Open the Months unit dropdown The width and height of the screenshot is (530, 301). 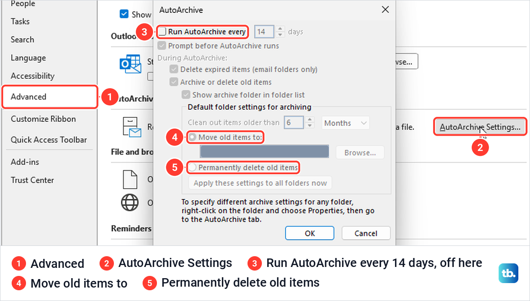pyautogui.click(x=345, y=123)
